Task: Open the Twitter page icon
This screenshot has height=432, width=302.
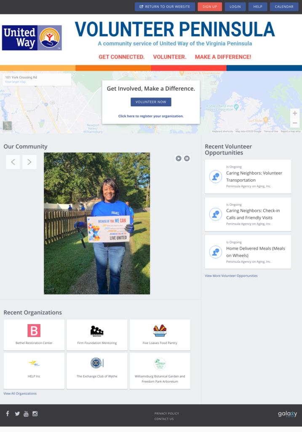Action: tap(17, 414)
